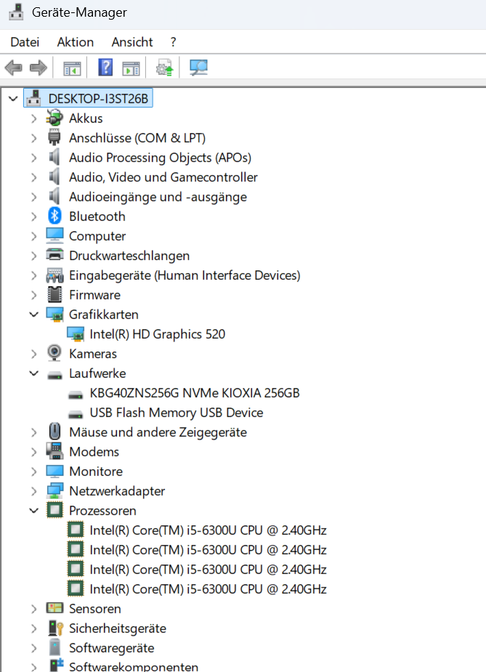Select Intel(R) HD Graphics 520 device
The width and height of the screenshot is (486, 672).
click(x=157, y=334)
